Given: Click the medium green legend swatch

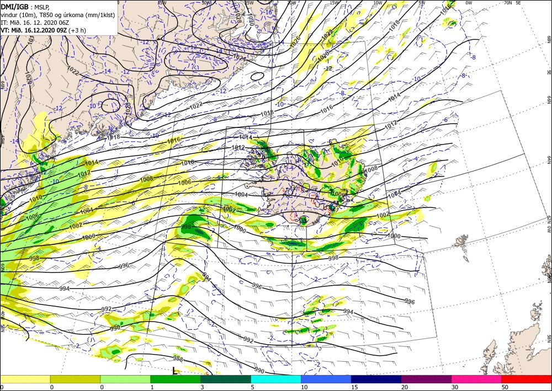Looking at the screenshot, I should (x=176, y=379).
